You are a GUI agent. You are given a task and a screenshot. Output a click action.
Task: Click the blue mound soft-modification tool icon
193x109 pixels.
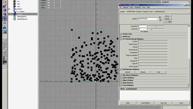coord(5,28)
